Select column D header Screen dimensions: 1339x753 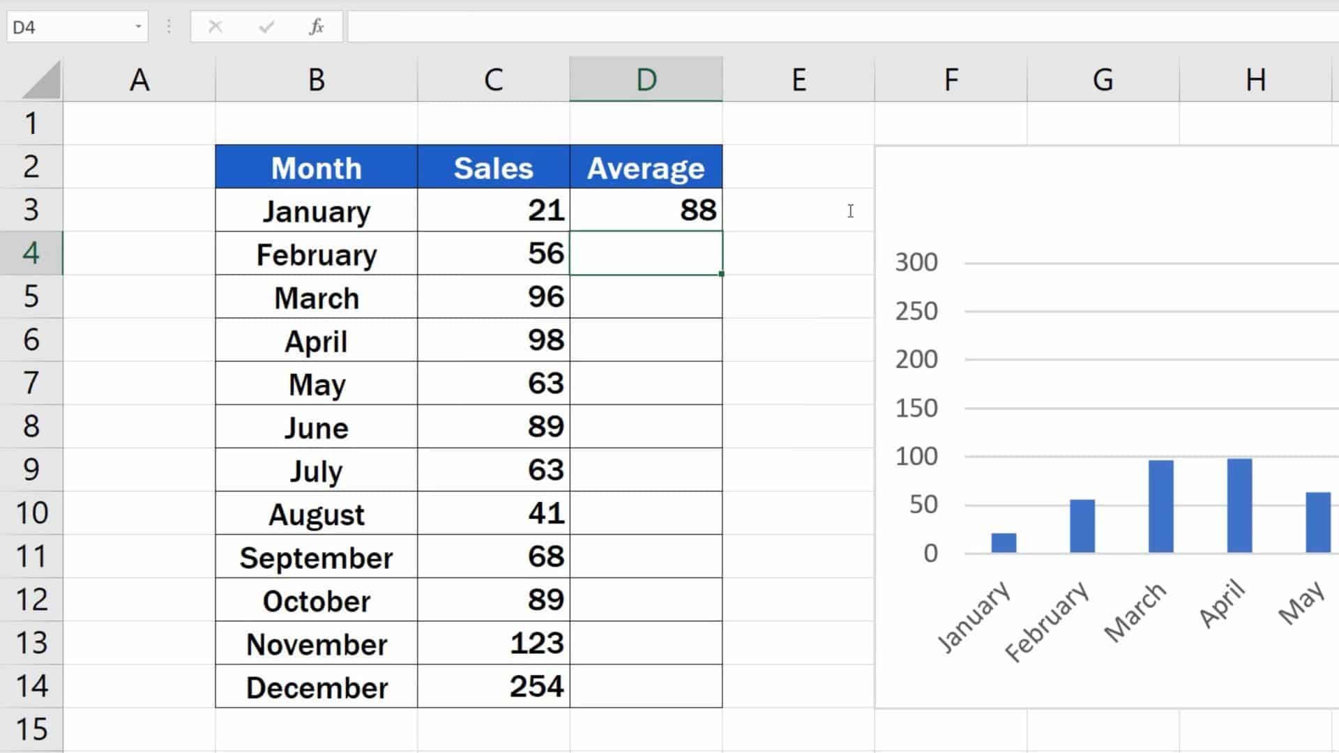(645, 79)
